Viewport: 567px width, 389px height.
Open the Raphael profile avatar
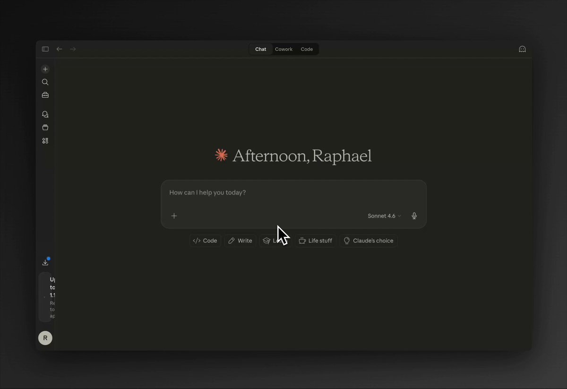[45, 338]
